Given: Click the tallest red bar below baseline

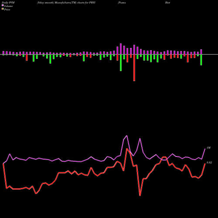Looking at the screenshot, I should point(134,68).
